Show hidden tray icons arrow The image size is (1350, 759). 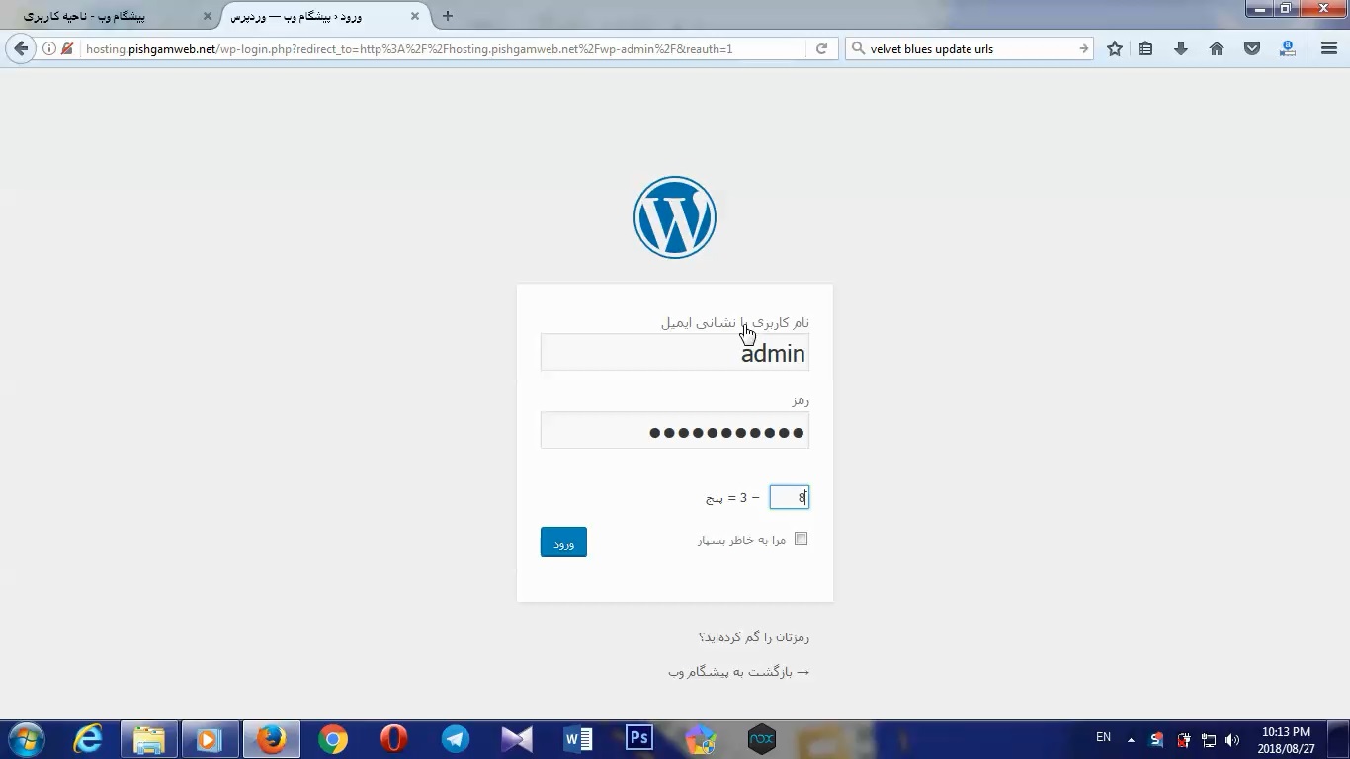1131,740
